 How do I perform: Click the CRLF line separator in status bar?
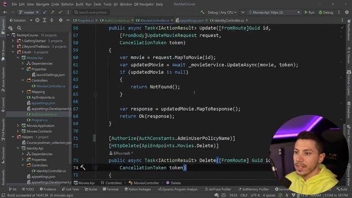coord(244,195)
